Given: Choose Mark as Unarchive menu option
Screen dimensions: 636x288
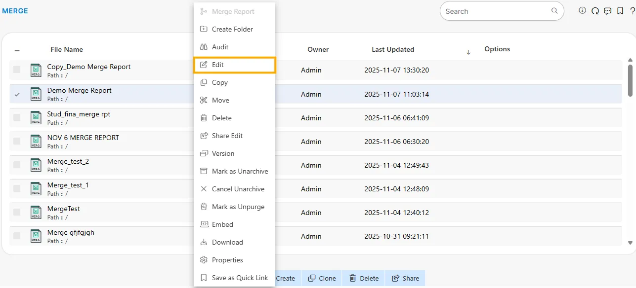Looking at the screenshot, I should [240, 171].
